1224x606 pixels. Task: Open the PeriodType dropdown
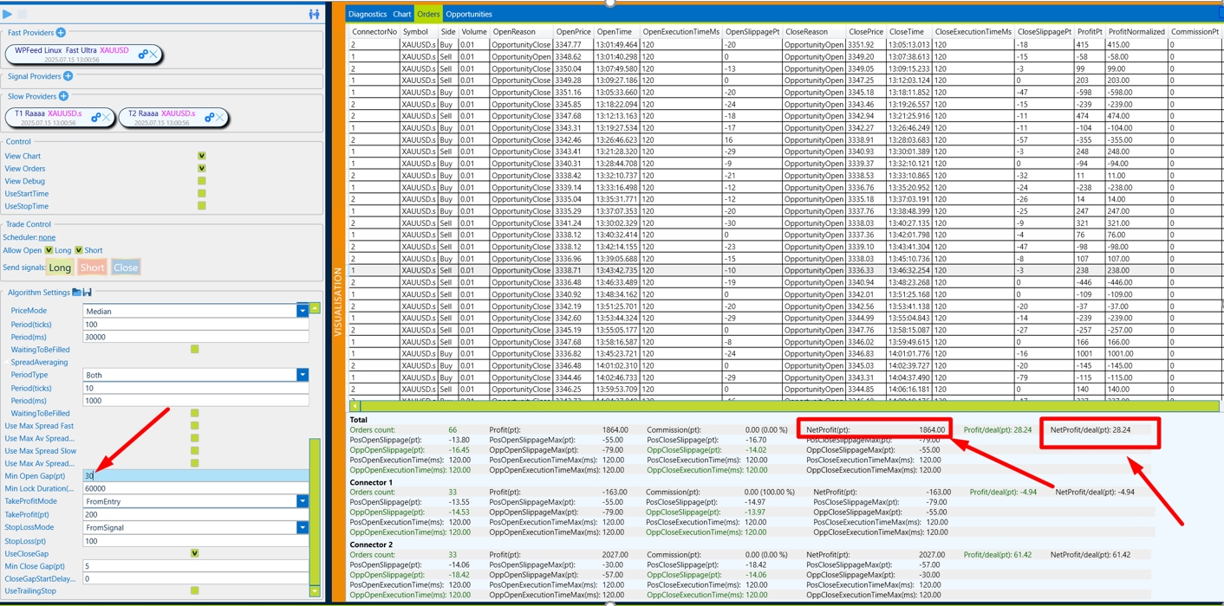303,375
